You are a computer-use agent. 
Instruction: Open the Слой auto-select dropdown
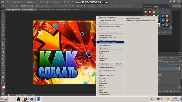(27, 6)
